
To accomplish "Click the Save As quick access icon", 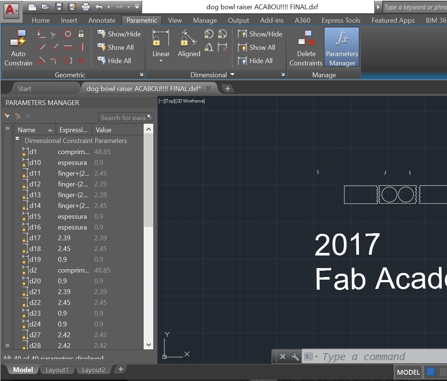I will pyautogui.click(x=72, y=7).
